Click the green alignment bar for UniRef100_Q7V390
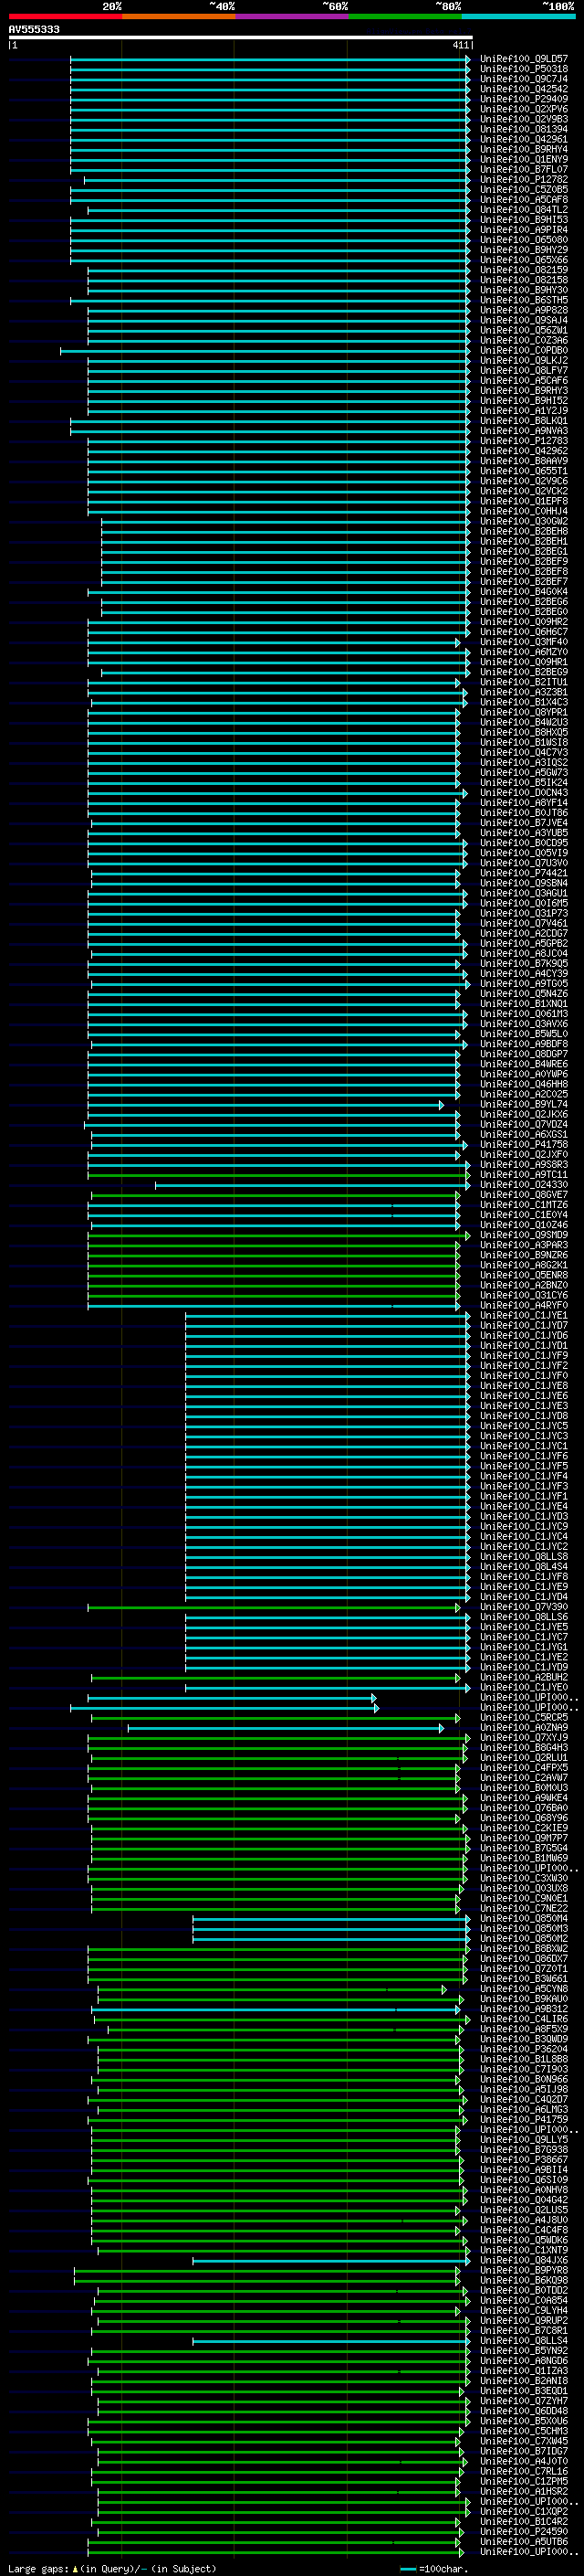The height and width of the screenshot is (2576, 584). pos(275,1608)
